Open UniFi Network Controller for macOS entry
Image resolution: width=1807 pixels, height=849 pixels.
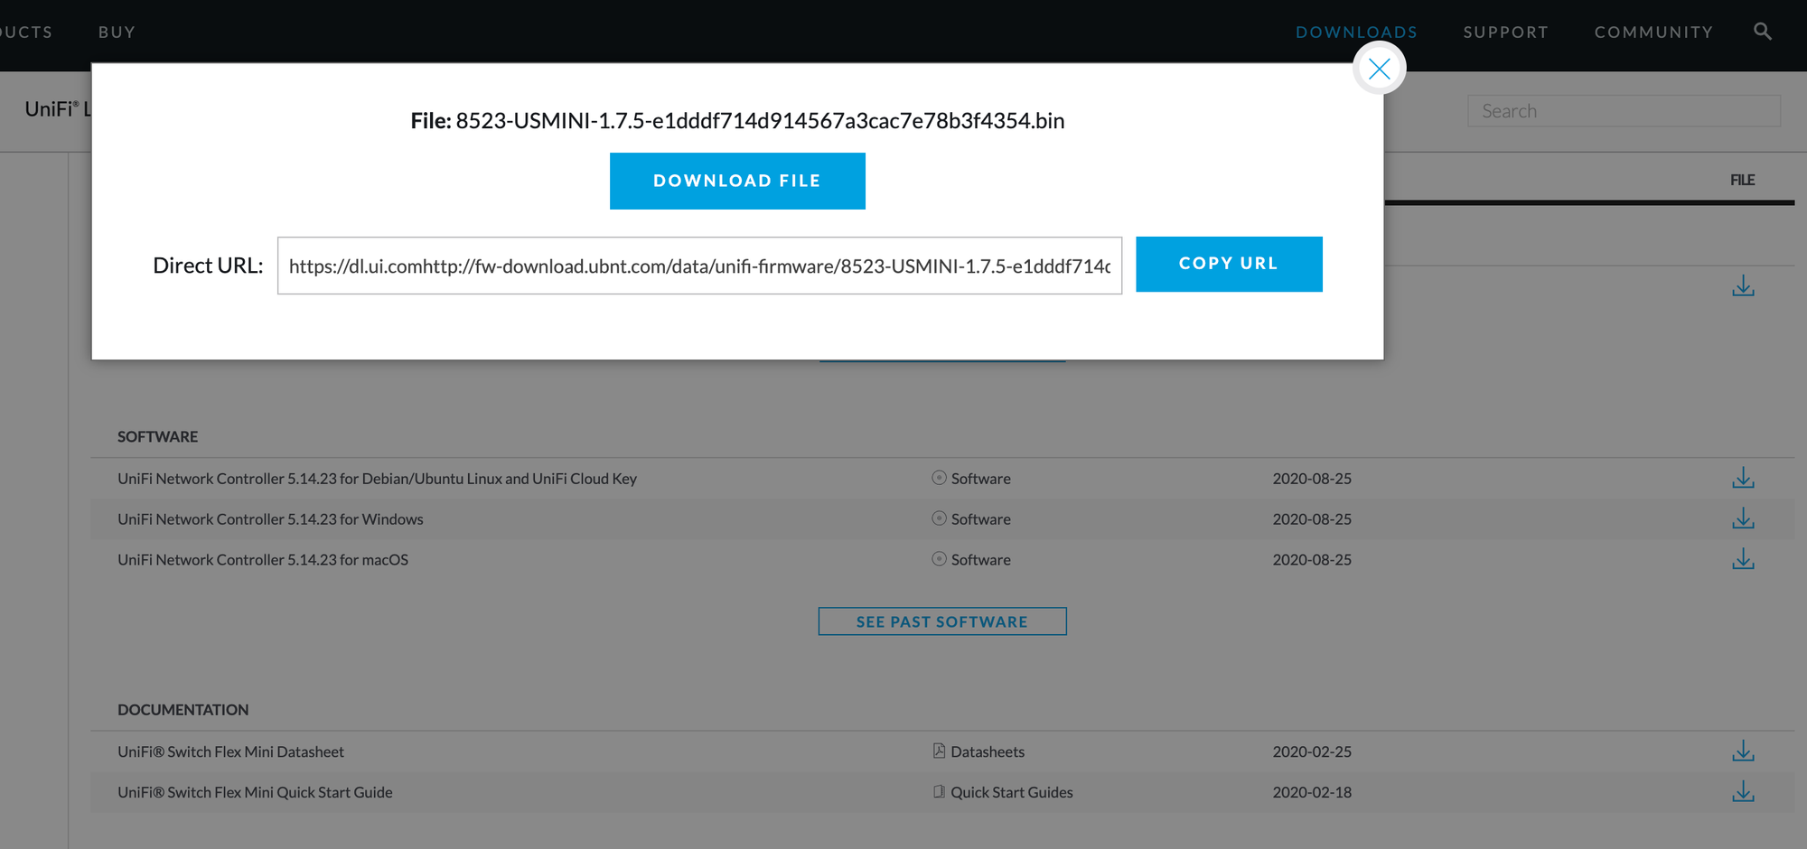coord(263,560)
